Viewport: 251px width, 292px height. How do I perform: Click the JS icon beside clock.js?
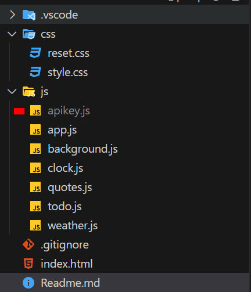click(x=35, y=168)
